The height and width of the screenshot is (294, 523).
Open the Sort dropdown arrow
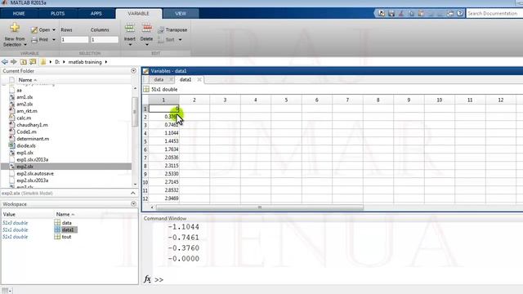tap(180, 40)
